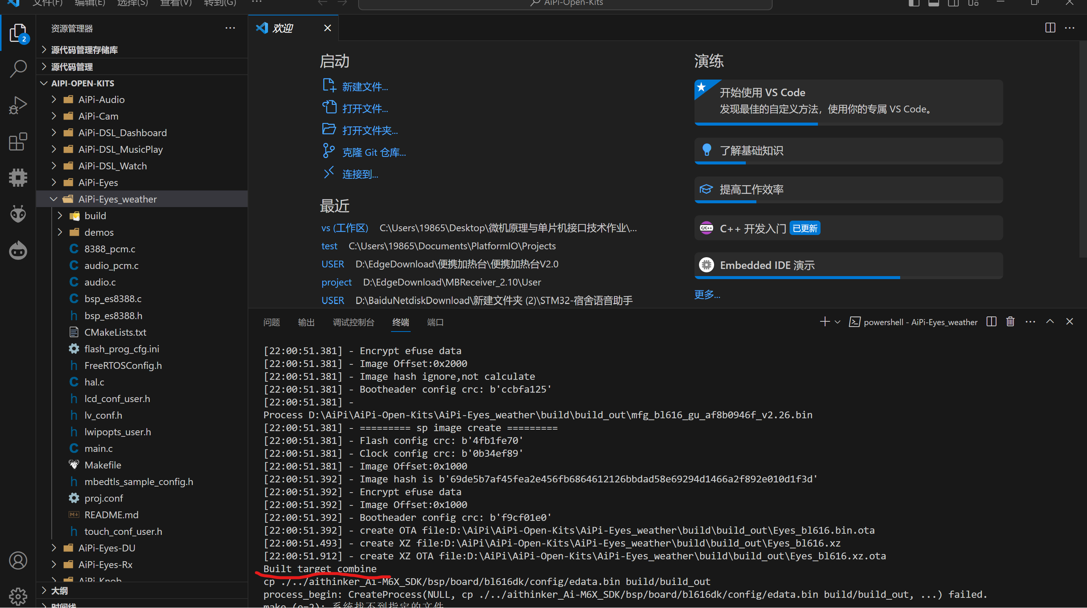Expand the AiPi-Cam folder
1087x608 pixels.
point(142,117)
